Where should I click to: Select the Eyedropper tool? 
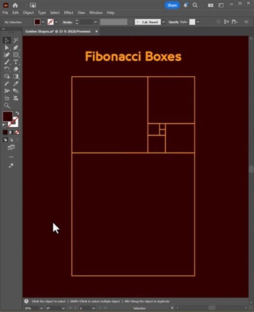(x=16, y=83)
